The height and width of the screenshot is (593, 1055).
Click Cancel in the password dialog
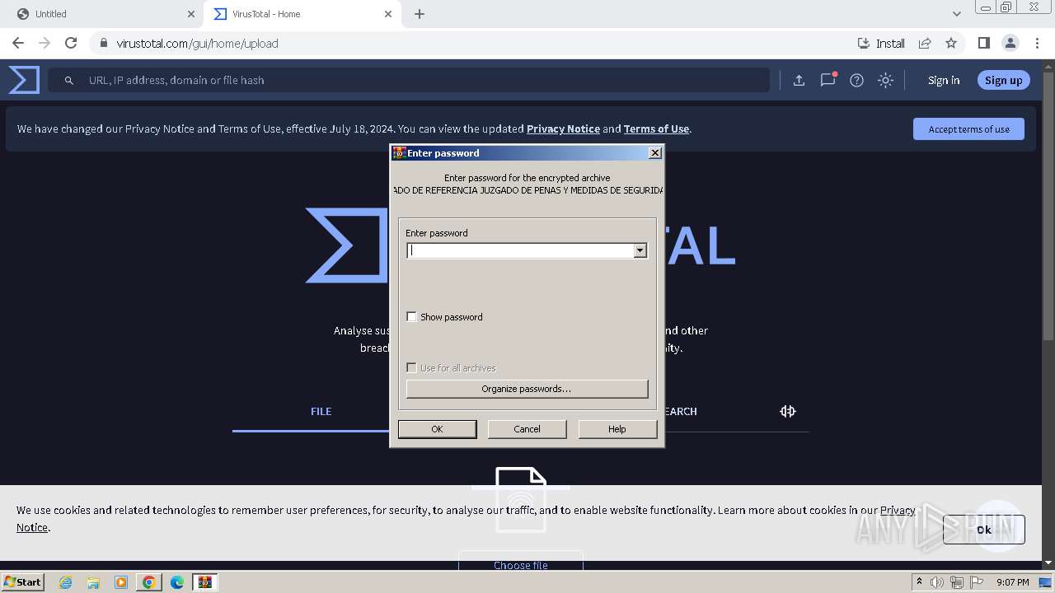click(x=527, y=429)
